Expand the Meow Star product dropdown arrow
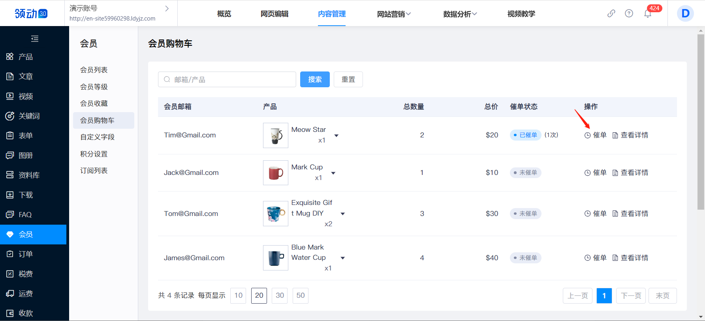This screenshot has width=705, height=321. click(x=337, y=135)
